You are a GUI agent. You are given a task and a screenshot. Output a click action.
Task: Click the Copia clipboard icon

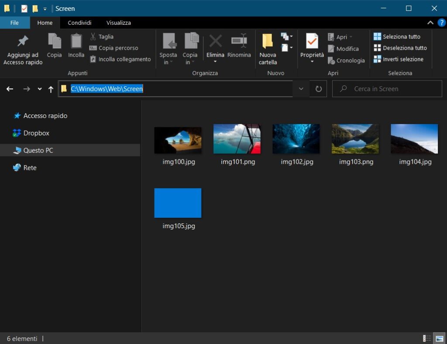point(54,41)
